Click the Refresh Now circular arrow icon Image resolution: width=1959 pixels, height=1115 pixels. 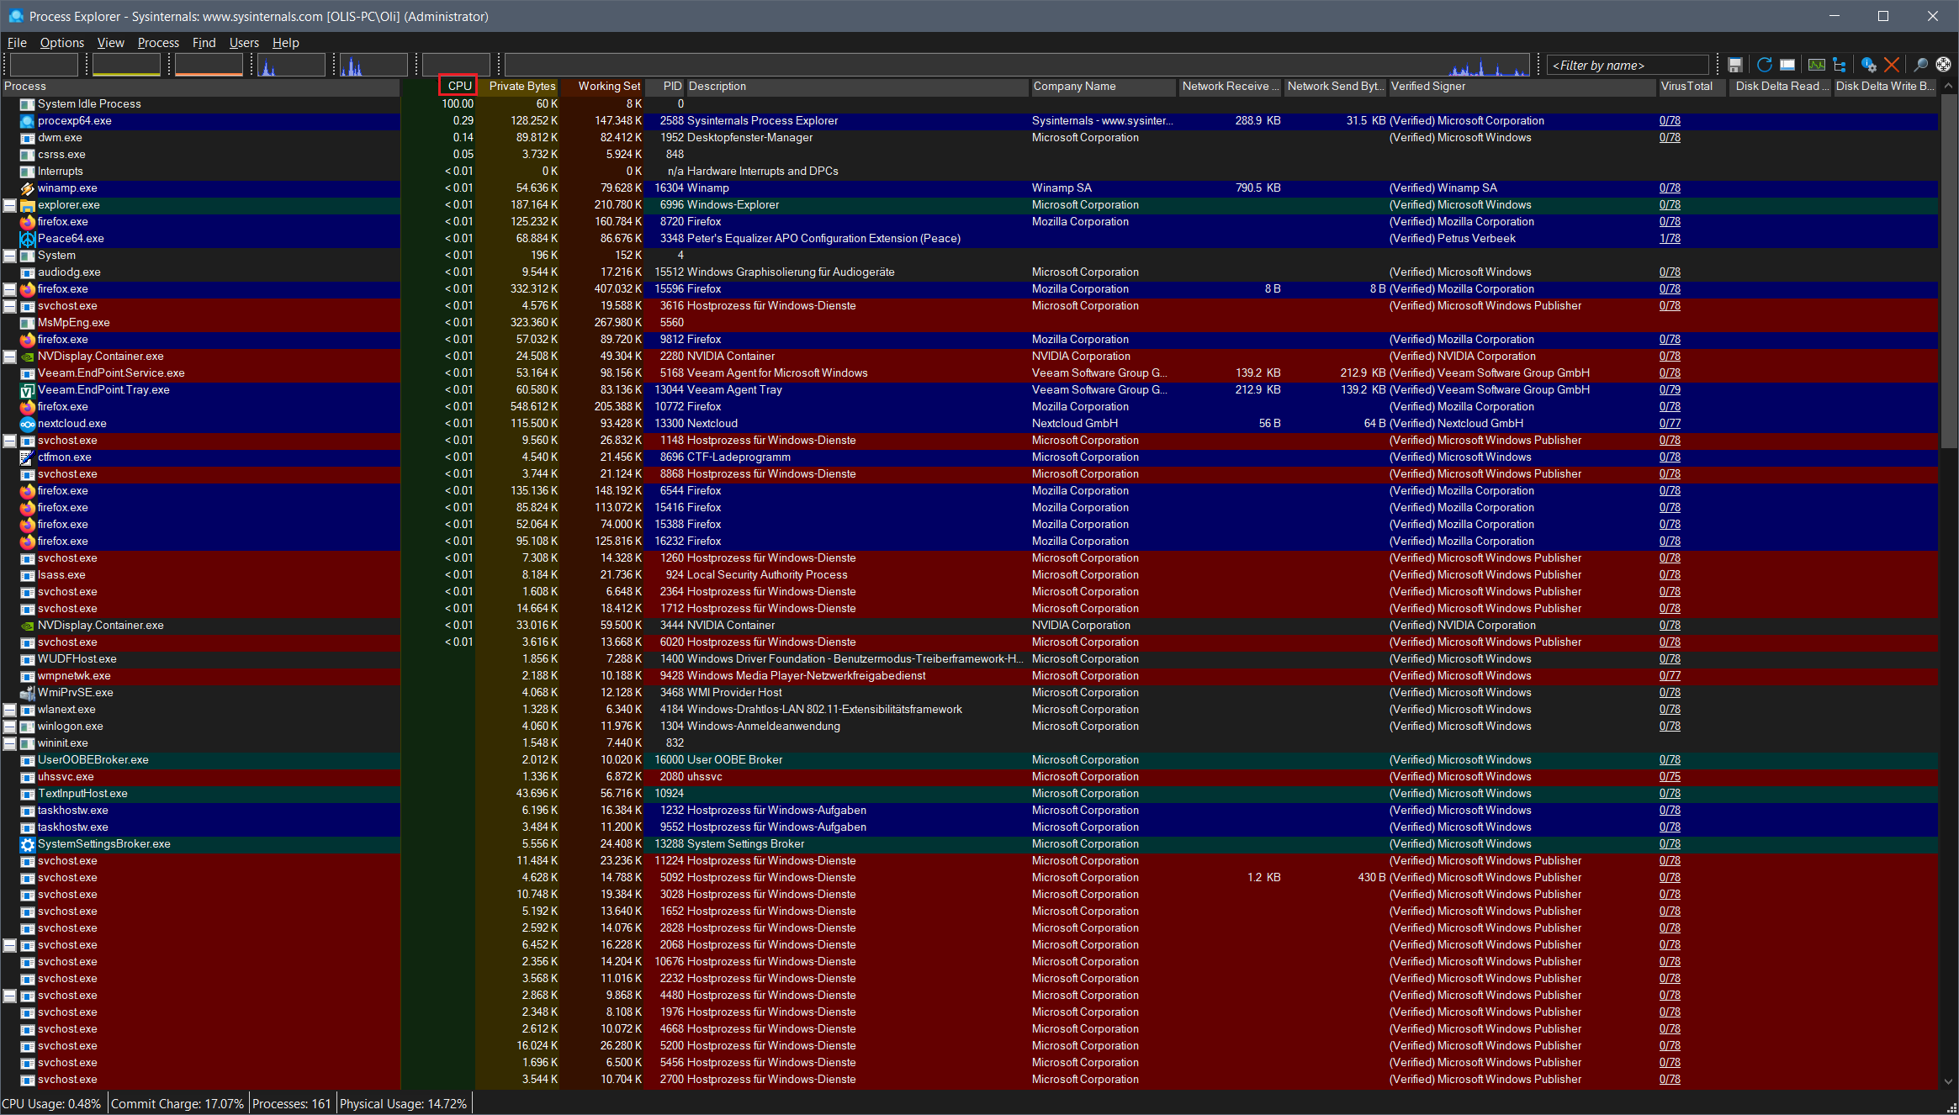[1764, 65]
